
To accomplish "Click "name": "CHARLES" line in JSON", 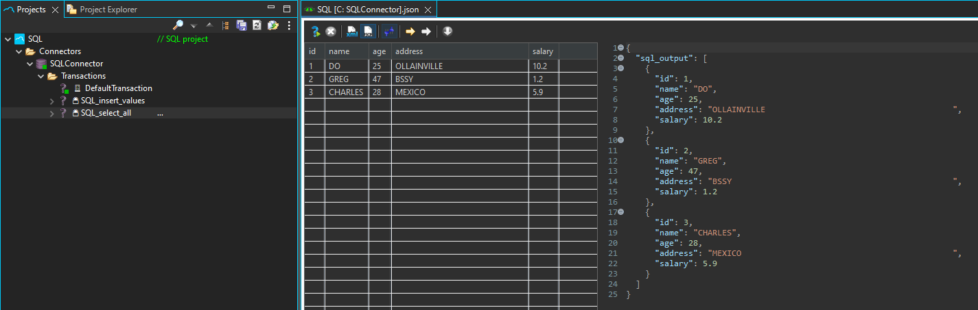I will click(x=698, y=233).
